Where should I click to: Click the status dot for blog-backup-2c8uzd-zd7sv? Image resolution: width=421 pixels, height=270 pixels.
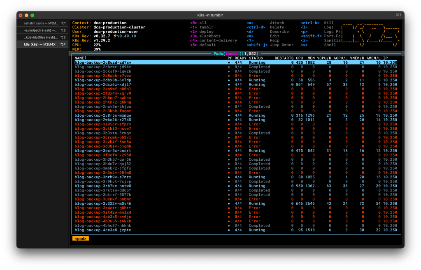click(229, 62)
